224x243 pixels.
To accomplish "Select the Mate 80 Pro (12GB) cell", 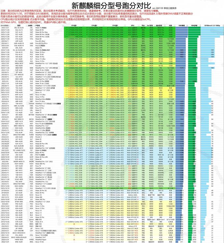I will [x=42, y=37].
